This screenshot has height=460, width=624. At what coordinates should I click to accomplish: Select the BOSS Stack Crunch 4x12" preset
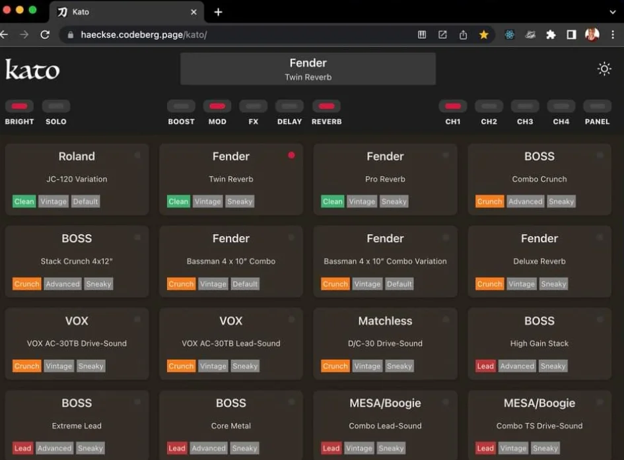[77, 261]
